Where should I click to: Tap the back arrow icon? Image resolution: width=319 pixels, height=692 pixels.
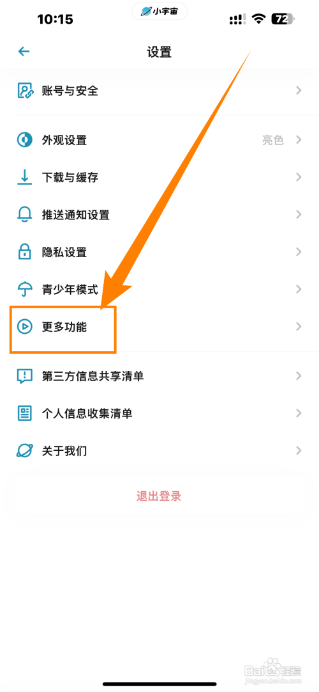coord(24,52)
